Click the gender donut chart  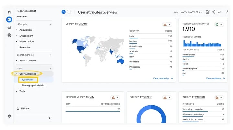[x=151, y=114]
